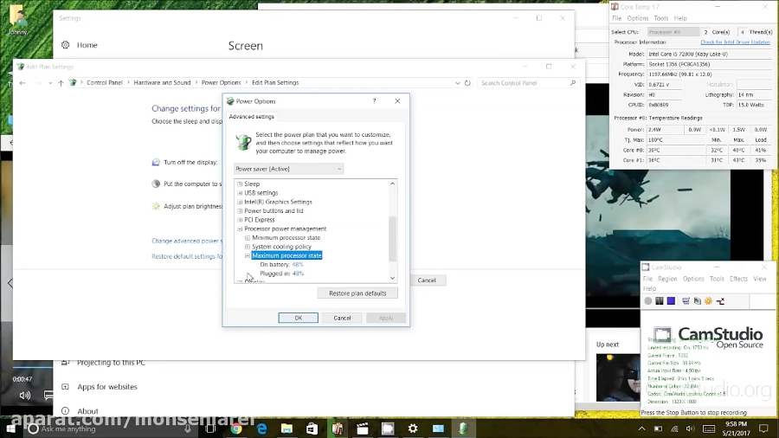Open CamStudio Region menu
Viewport: 779px width, 438px height.
(667, 279)
